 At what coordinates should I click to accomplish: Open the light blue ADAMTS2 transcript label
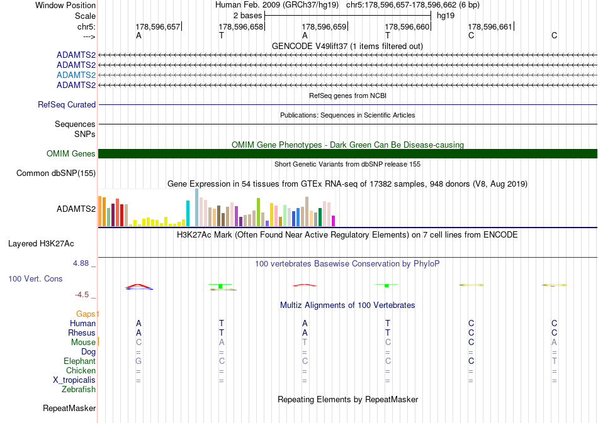[x=76, y=75]
